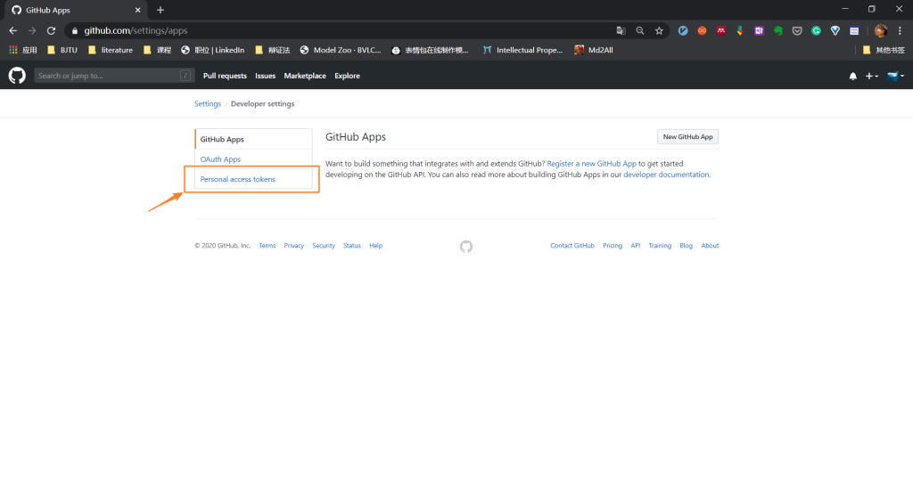Click the About footer link

[710, 245]
